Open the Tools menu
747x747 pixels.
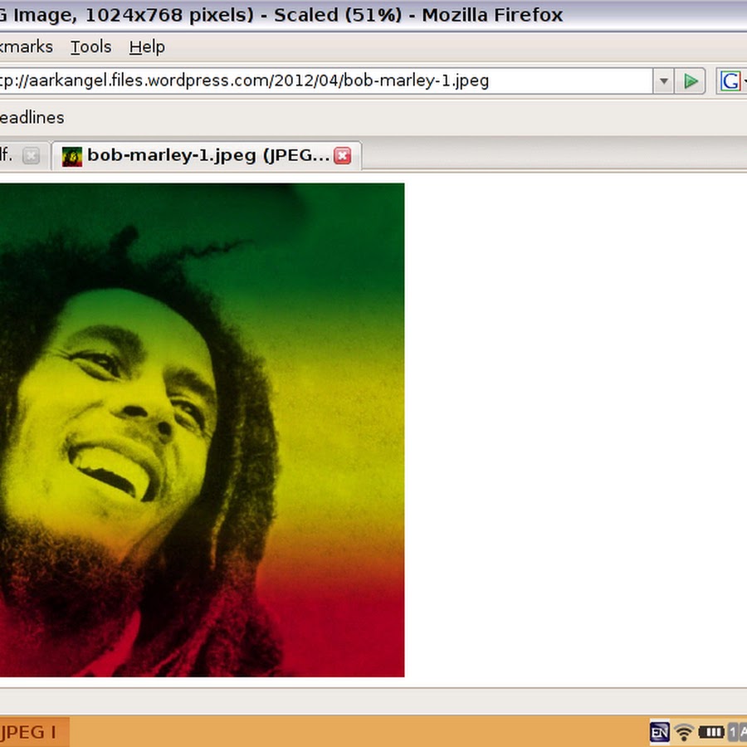tap(91, 47)
